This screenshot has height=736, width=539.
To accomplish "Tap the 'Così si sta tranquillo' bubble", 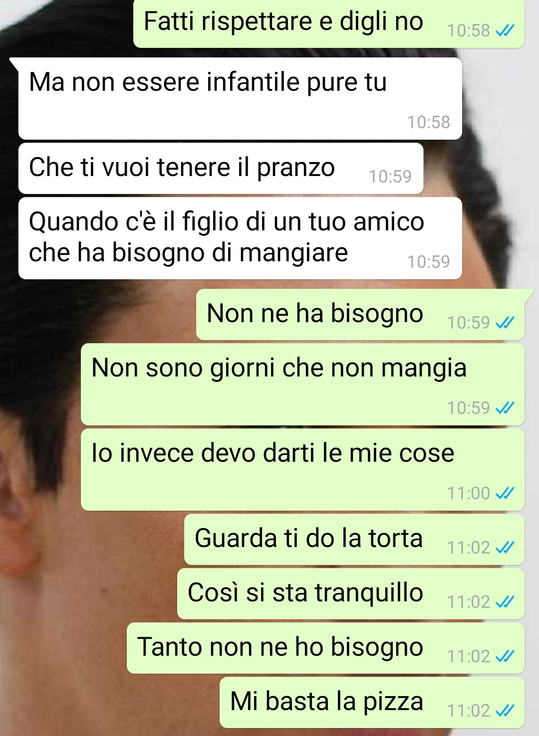I will 351,594.
